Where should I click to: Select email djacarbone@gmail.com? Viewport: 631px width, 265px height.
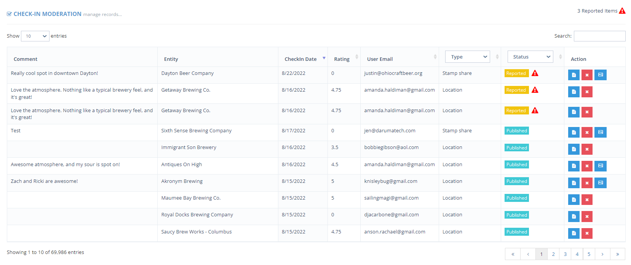point(391,214)
